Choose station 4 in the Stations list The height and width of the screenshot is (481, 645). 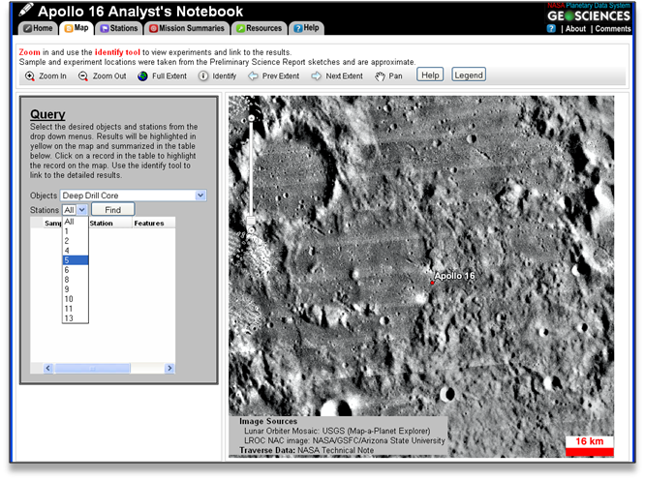click(x=76, y=251)
